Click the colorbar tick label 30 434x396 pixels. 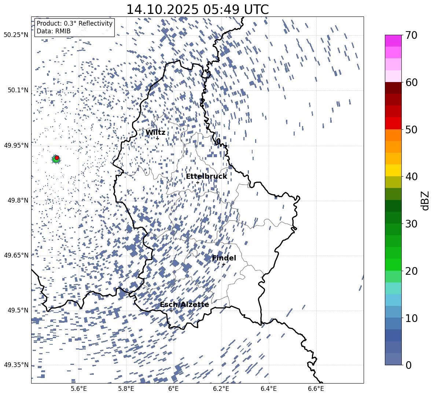coord(412,224)
